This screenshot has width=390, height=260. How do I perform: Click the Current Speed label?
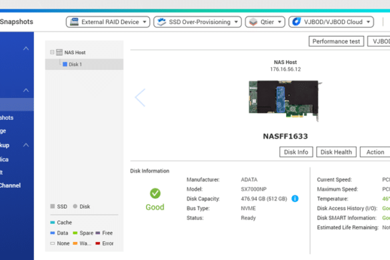click(334, 179)
